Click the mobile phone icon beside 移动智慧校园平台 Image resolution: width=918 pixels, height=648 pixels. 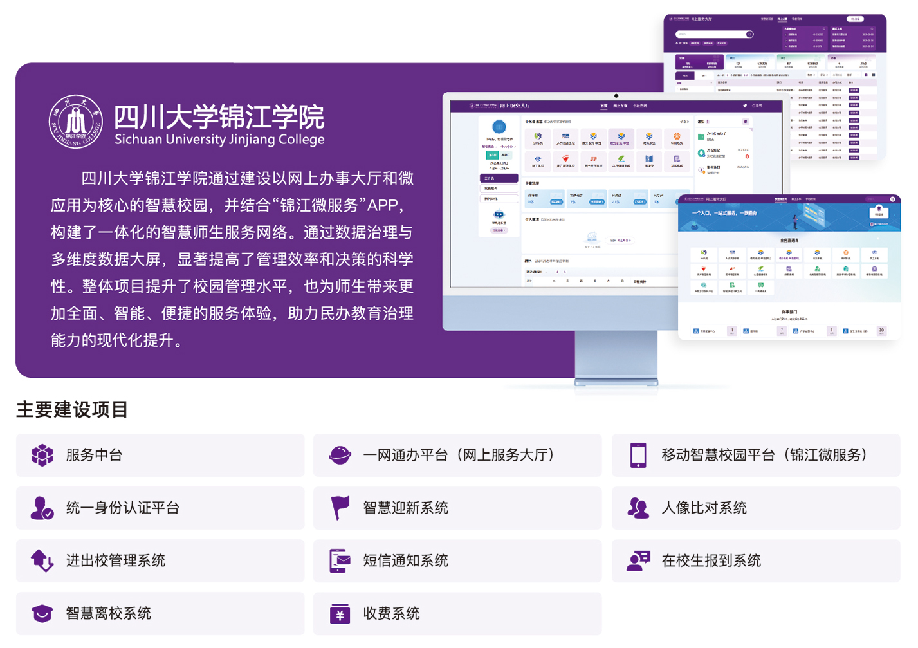[x=638, y=455]
